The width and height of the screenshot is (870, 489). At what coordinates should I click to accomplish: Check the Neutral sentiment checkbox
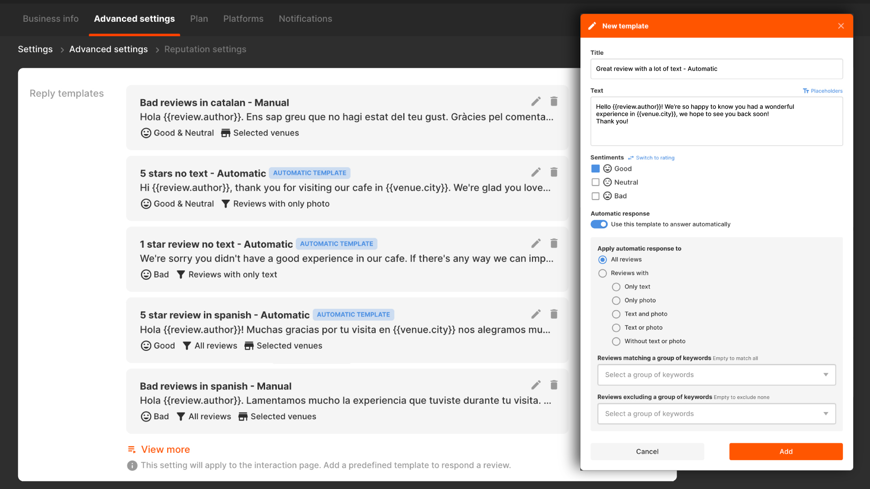tap(595, 182)
